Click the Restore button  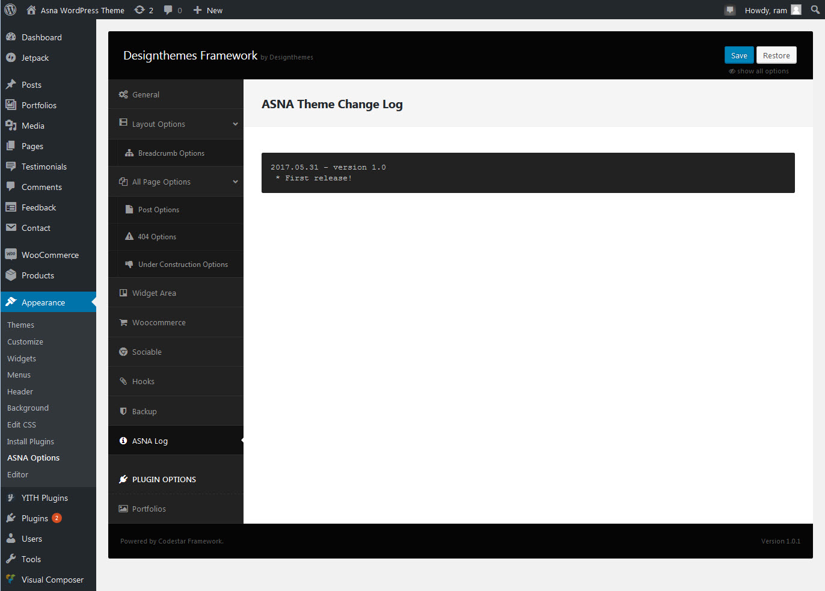click(776, 55)
